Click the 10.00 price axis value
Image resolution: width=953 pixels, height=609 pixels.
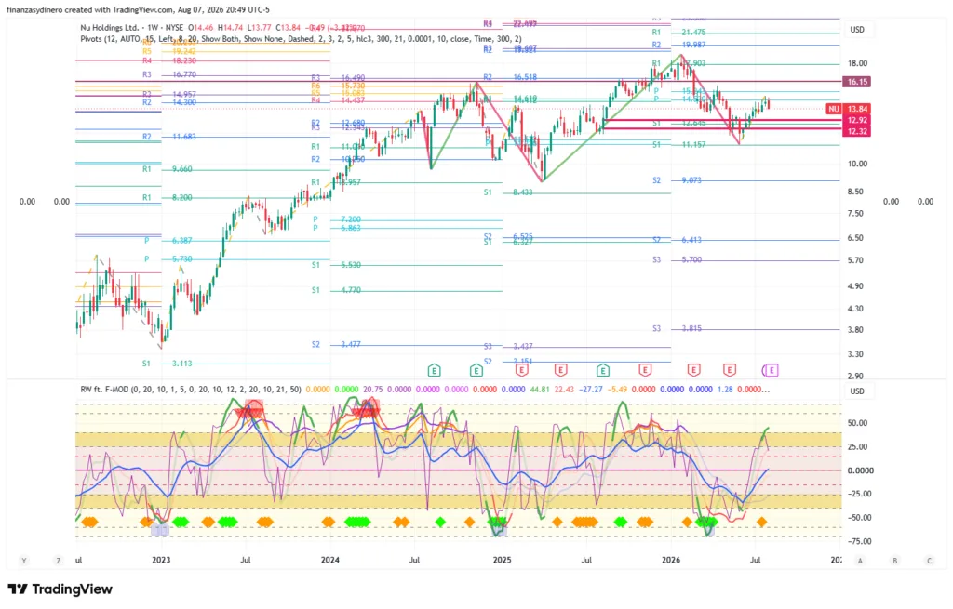(x=857, y=164)
